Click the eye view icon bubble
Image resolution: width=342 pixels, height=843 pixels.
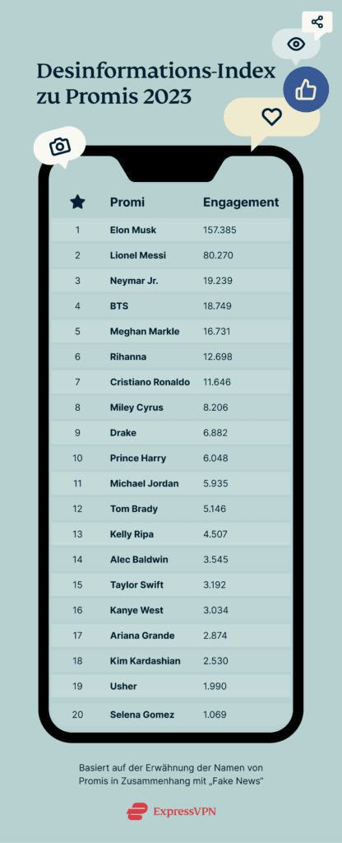(296, 44)
